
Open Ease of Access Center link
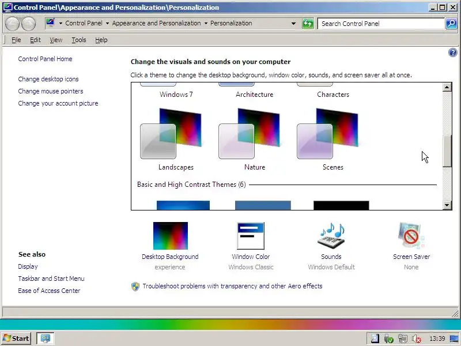[x=49, y=291]
